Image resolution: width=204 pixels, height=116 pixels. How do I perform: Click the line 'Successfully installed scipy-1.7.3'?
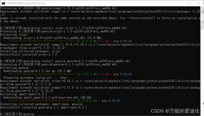[x=29, y=54]
